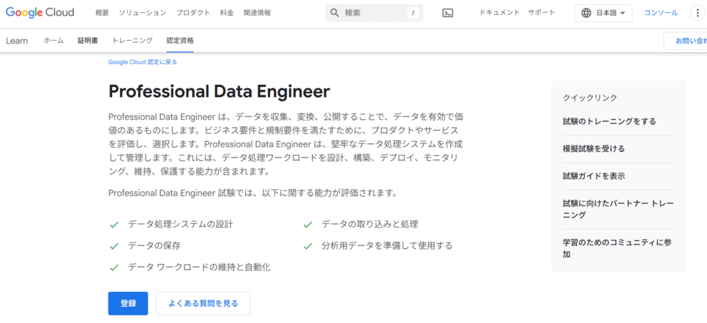707x323 pixels.
Task: Open the 関連情報 menu
Action: coord(257,12)
